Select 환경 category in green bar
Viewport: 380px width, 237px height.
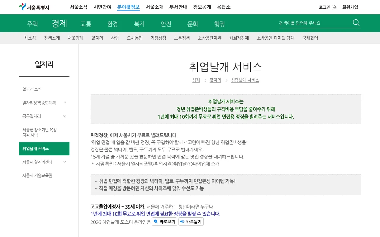(112, 24)
